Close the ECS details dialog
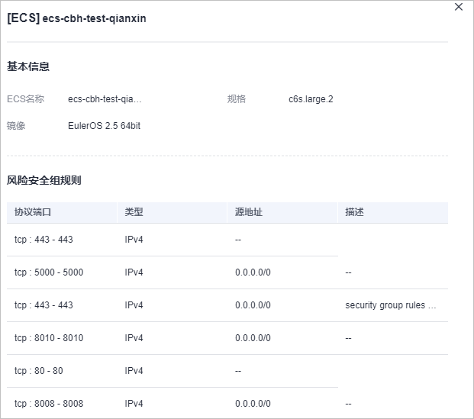474x419 pixels. click(x=459, y=7)
